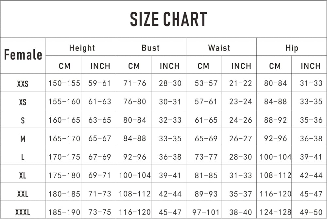Select the XXS size row label
The height and width of the screenshot is (219, 327).
(23, 84)
